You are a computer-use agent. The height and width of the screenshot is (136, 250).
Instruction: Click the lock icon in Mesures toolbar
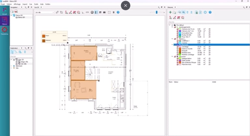pos(196,12)
